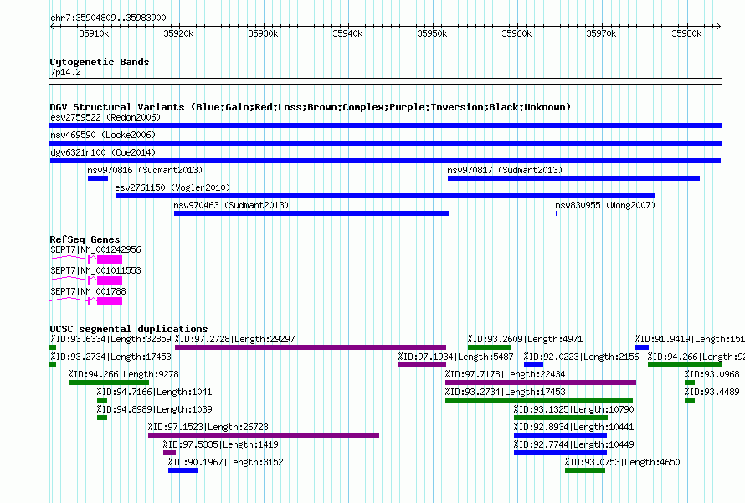Viewport: 745px width, 503px height.
Task: Click blue bar of nsv970817 (Sudmant2013)
Action: point(573,178)
